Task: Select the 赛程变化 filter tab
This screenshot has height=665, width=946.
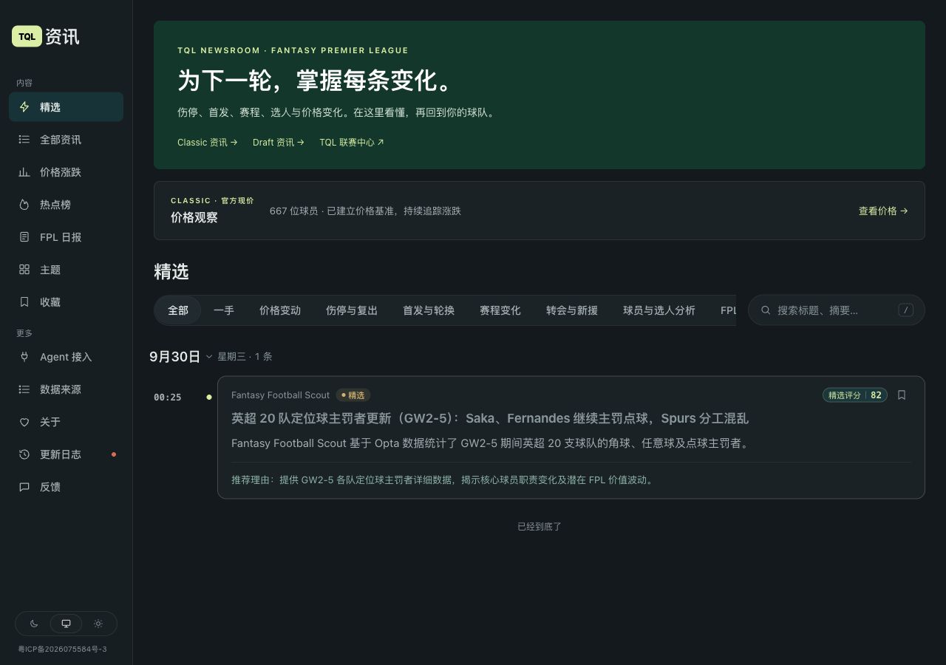Action: 500,310
